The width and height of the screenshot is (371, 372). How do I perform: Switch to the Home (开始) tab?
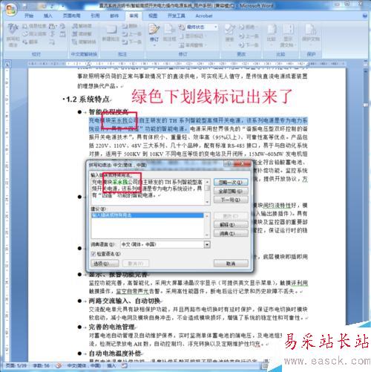coord(29,16)
